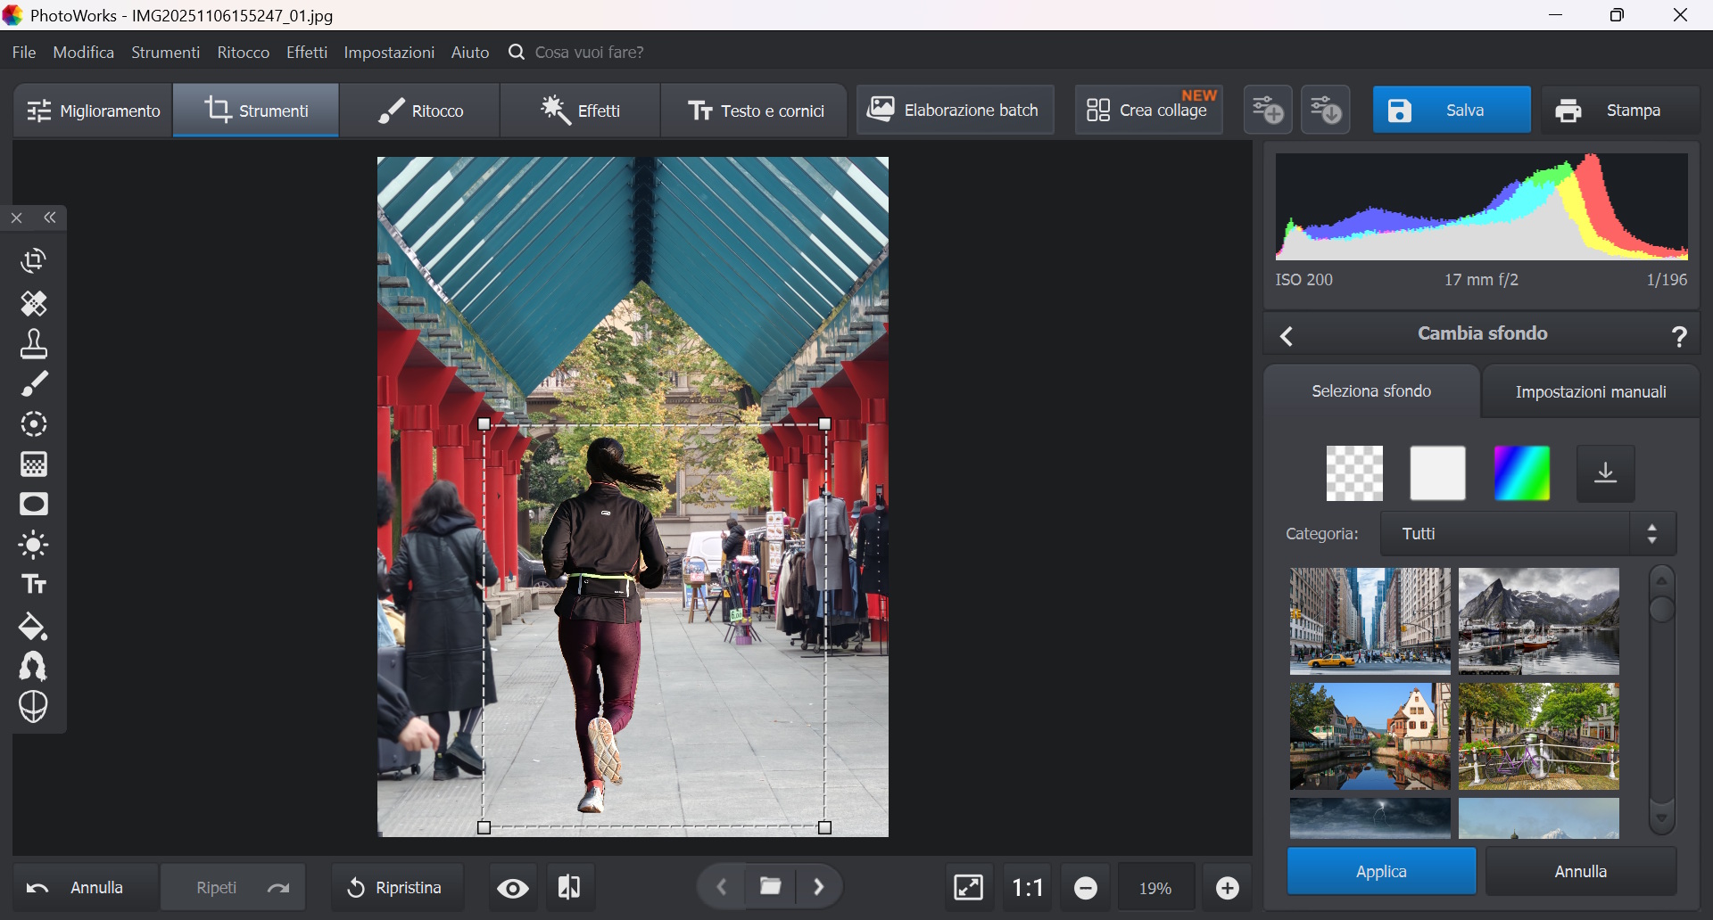Toggle the eye preview original view

coord(513,888)
